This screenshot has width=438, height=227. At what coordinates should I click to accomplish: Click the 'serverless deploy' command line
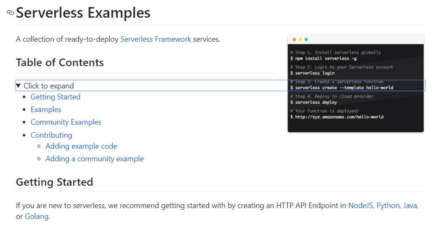click(314, 102)
